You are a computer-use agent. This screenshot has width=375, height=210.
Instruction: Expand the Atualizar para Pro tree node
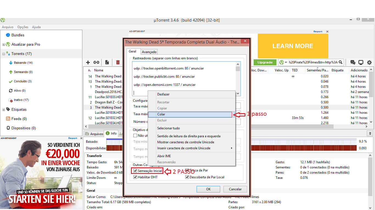[x=4, y=45]
